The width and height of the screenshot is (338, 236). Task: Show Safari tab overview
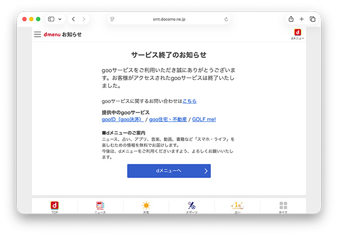click(313, 19)
